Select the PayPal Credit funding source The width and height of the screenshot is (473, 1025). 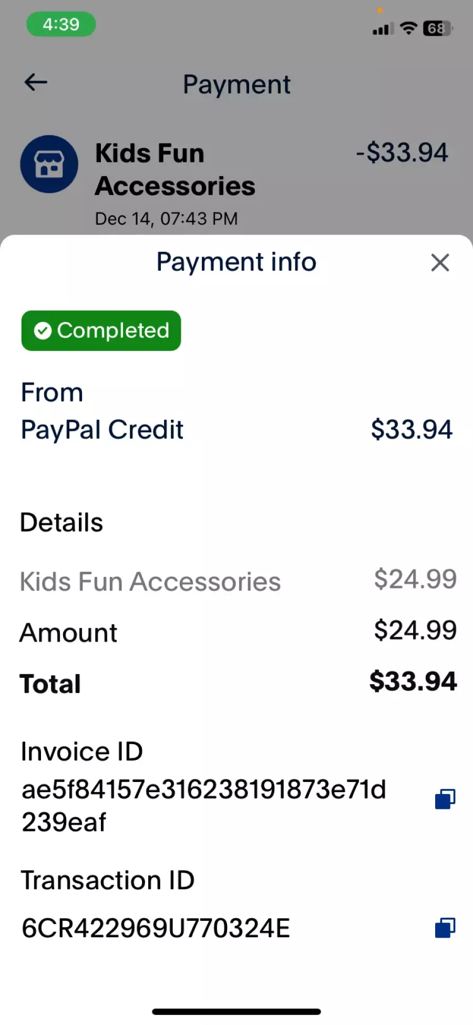(x=236, y=430)
